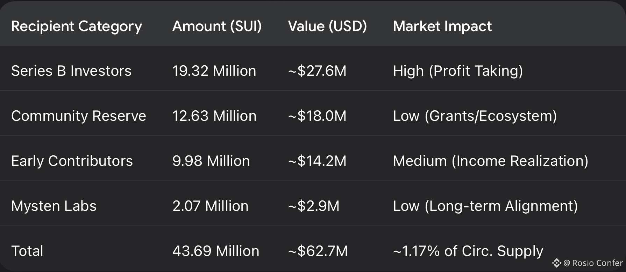
Task: Select the Community Reserve row label
Action: 79,116
